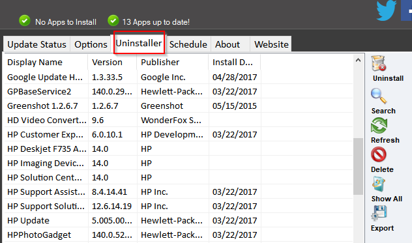The height and width of the screenshot is (243, 412).
Task: Click the 05/15/2015 install date
Action: (235, 106)
